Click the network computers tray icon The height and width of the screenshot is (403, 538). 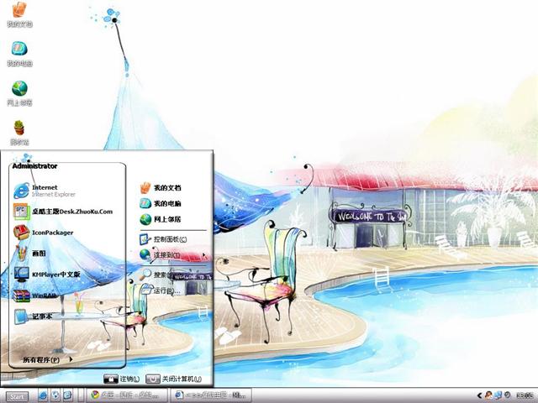(x=498, y=395)
